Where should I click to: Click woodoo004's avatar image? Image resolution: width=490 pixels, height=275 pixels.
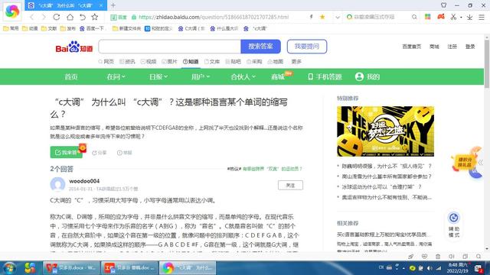click(x=58, y=185)
